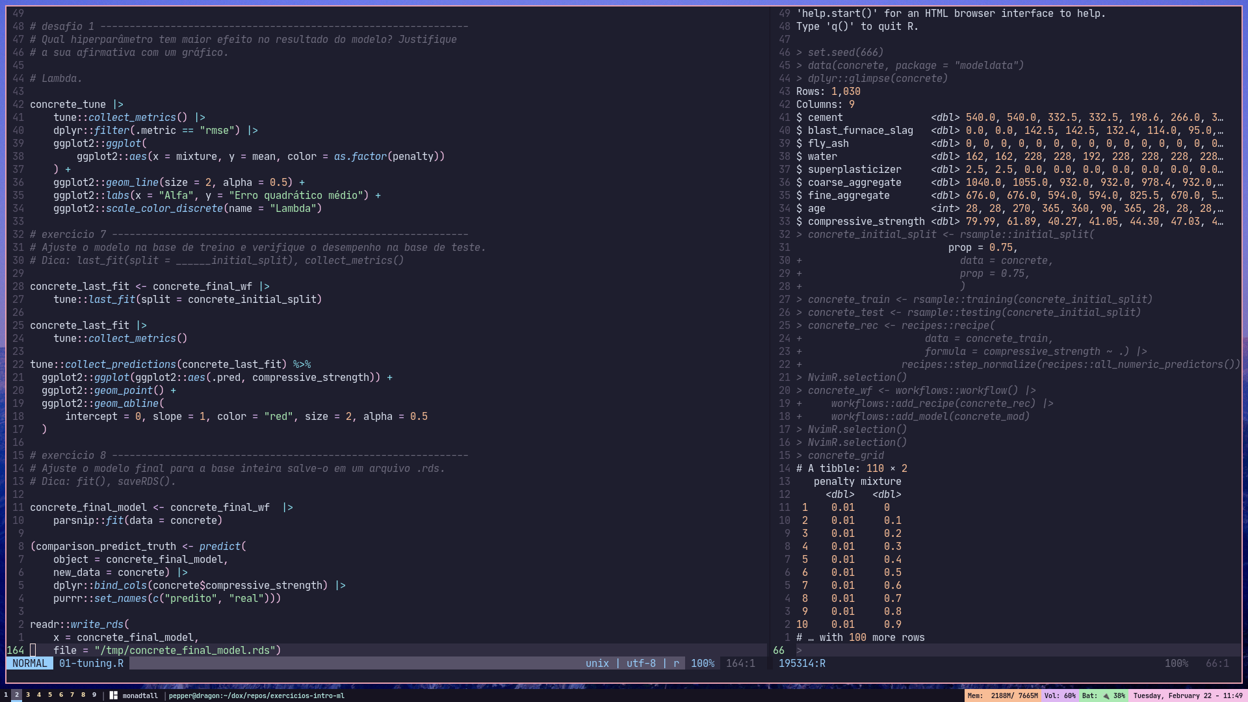
Task: Click the R console prompt at bottom
Action: tap(799, 650)
